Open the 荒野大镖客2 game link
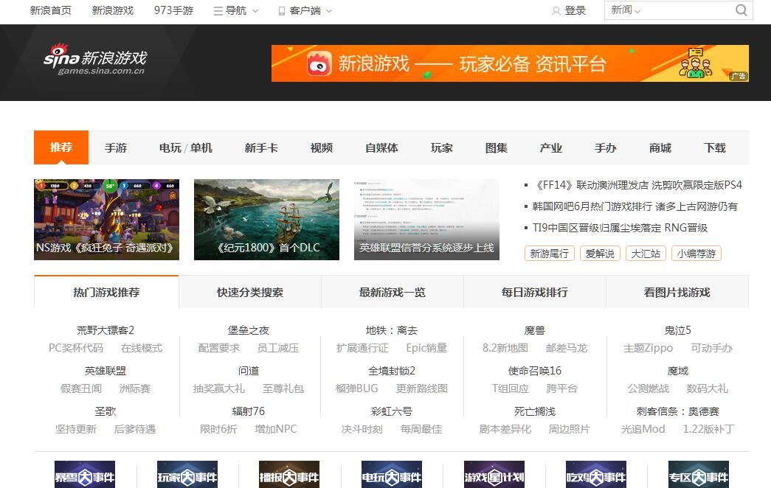The width and height of the screenshot is (771, 488). click(x=106, y=330)
